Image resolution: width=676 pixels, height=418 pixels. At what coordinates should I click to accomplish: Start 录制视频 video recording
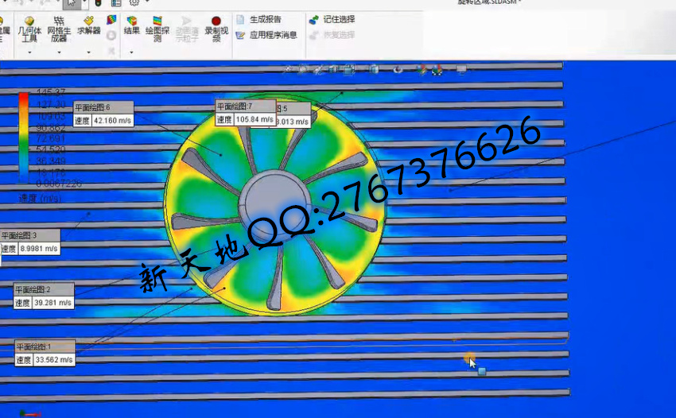216,29
